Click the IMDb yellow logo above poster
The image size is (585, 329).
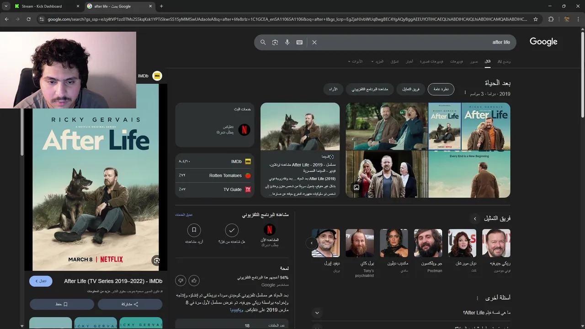coord(157,76)
